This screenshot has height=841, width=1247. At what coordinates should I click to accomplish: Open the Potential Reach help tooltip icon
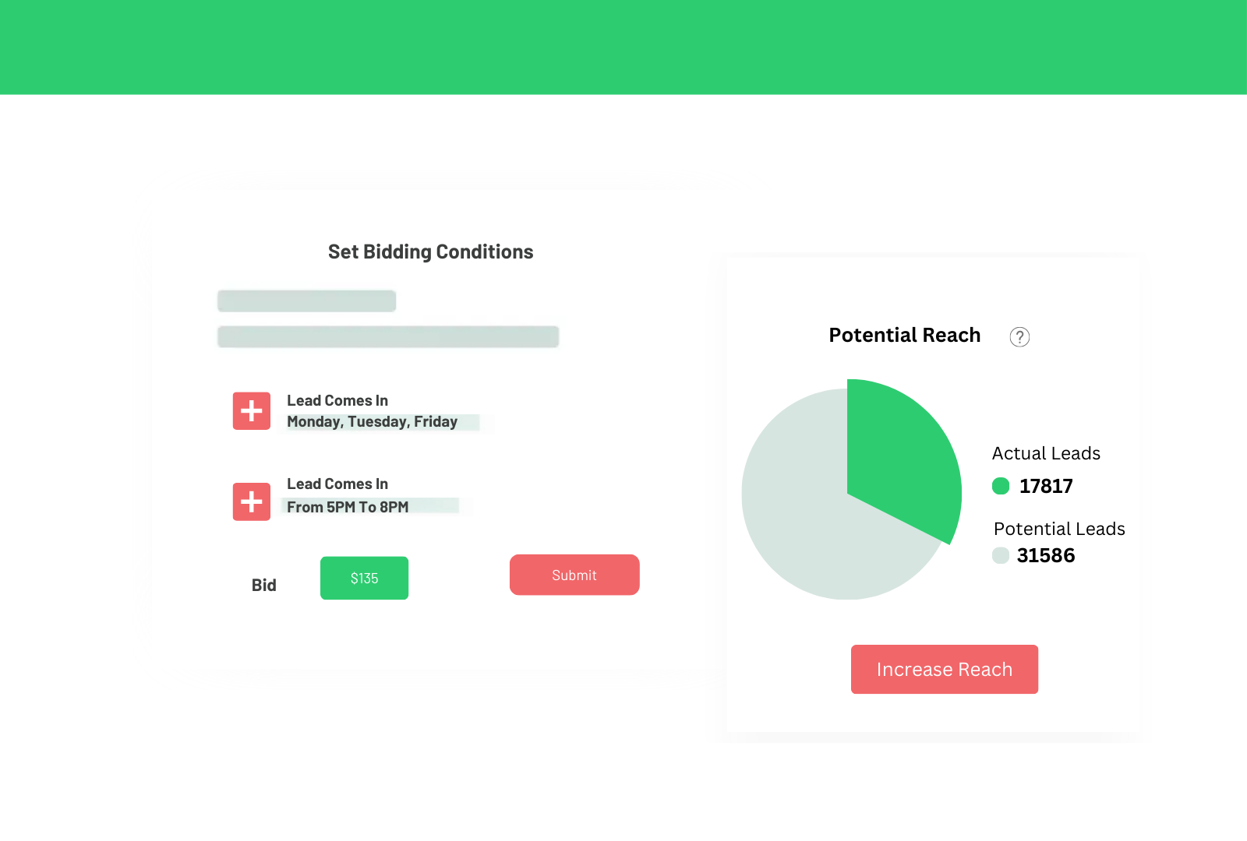1019,336
